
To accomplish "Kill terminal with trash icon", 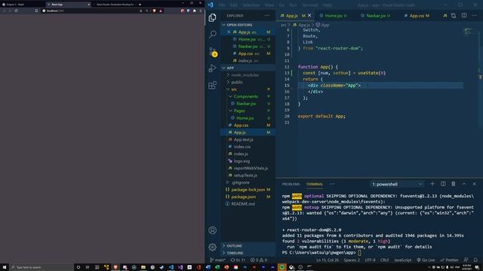I will point(454,184).
